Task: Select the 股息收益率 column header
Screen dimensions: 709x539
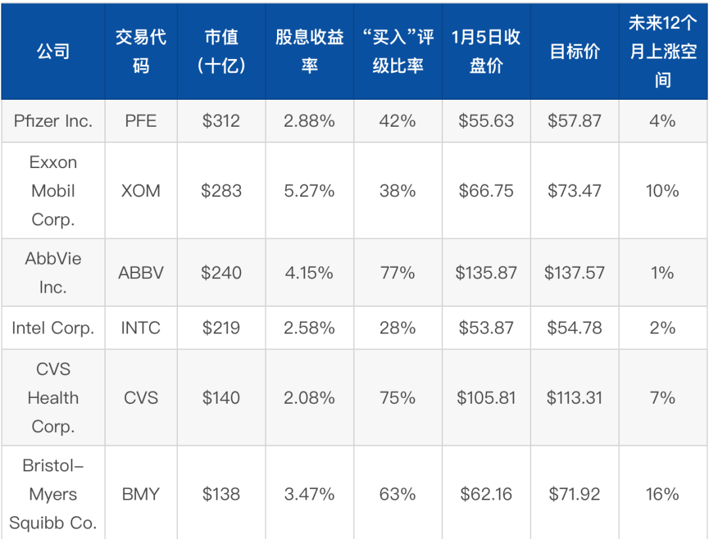Action: tap(309, 51)
